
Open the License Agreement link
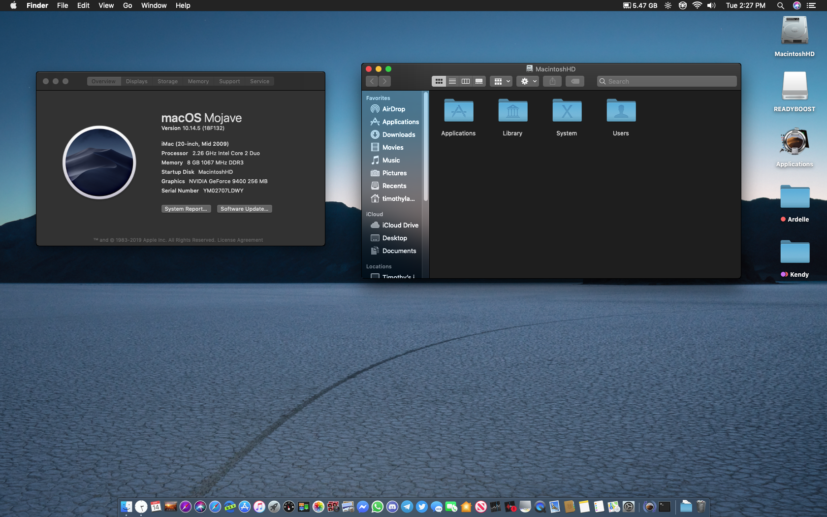coord(240,240)
